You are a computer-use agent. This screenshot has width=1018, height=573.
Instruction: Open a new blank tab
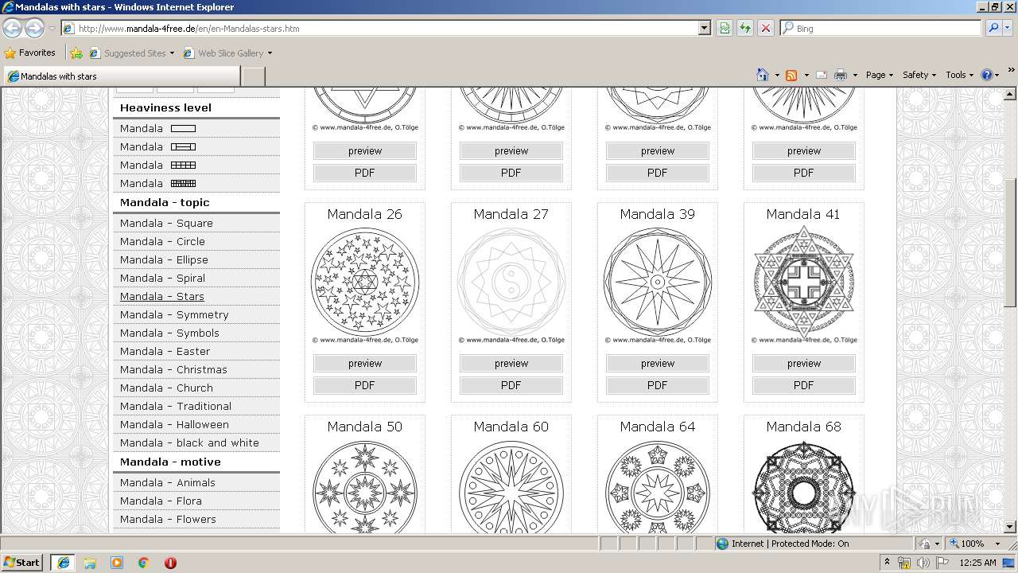[253, 76]
